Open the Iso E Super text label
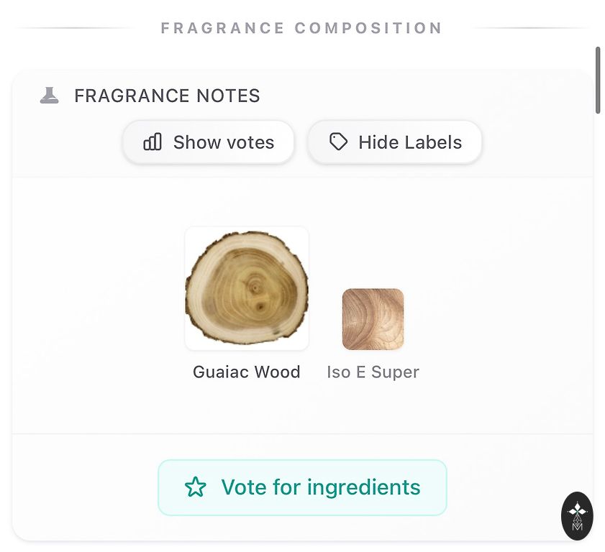Screen dimensions: 605x552 click(x=373, y=372)
